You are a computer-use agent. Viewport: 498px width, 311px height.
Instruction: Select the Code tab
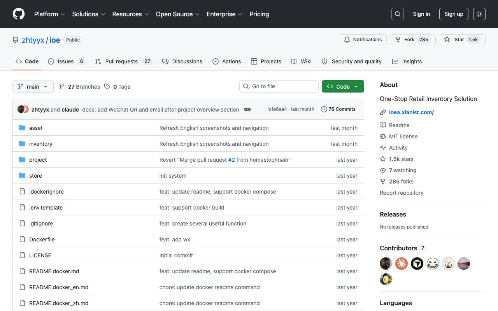pos(27,61)
